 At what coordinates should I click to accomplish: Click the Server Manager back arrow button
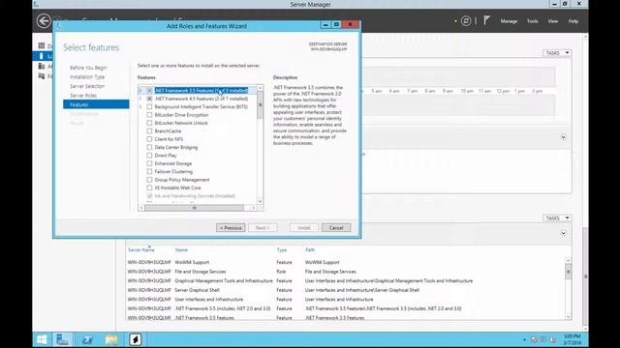pyautogui.click(x=44, y=21)
